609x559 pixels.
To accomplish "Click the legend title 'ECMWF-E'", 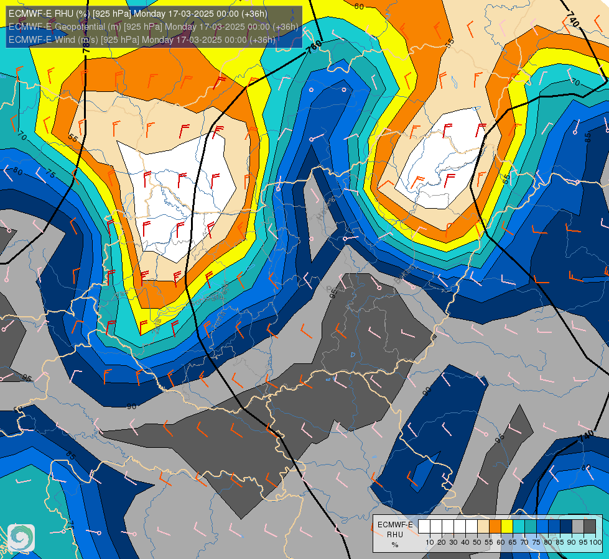I will click(395, 524).
